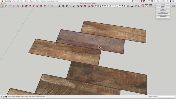Expand the Shadow Settings panel
Screen dimensions: 176x99
click(x=163, y=15)
